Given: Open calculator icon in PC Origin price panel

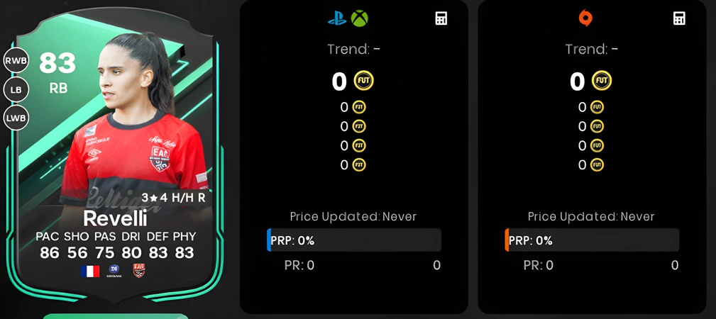Looking at the screenshot, I should click(680, 18).
